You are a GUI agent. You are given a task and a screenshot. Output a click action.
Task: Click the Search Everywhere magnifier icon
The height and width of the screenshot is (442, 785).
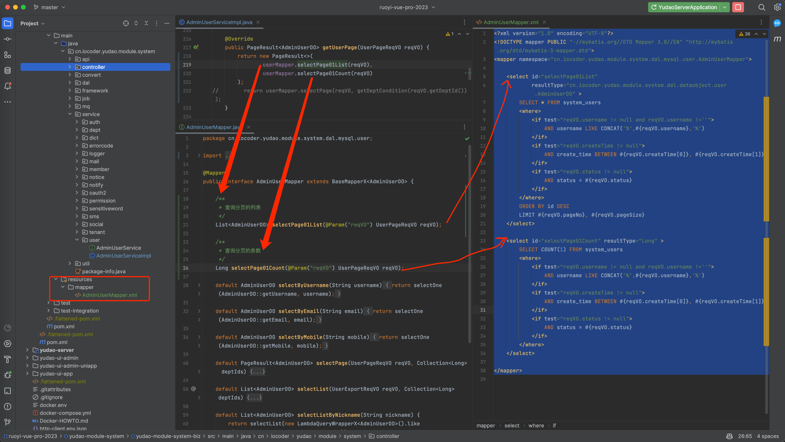[761, 7]
